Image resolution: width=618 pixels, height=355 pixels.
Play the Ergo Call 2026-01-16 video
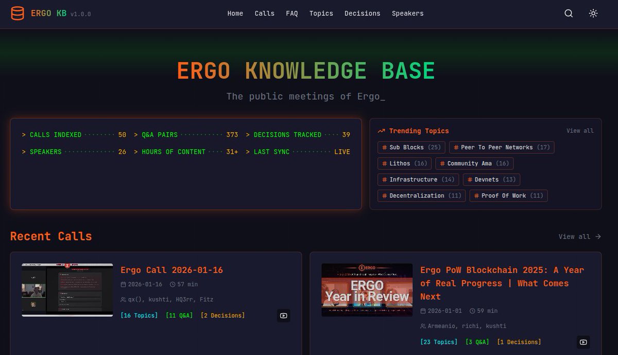(x=283, y=315)
